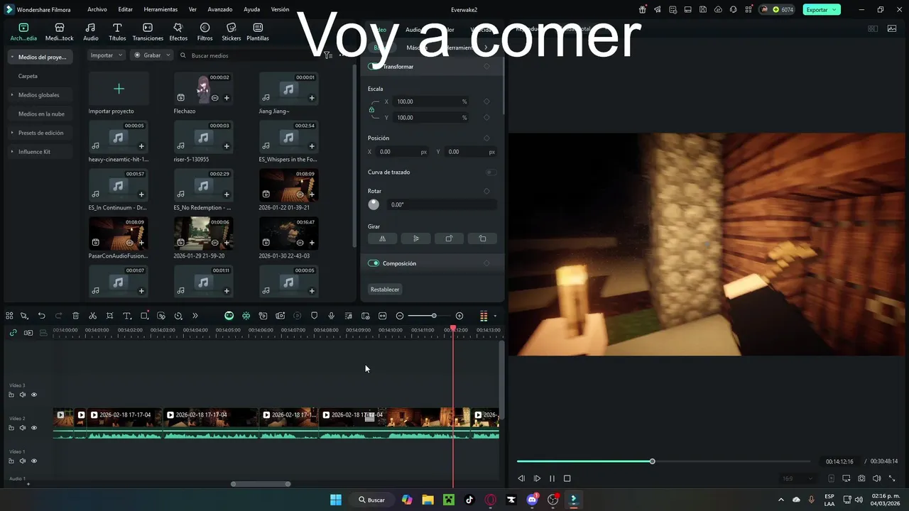The height and width of the screenshot is (511, 909).
Task: Click the delete trash icon in timeline toolbar
Action: [75, 316]
